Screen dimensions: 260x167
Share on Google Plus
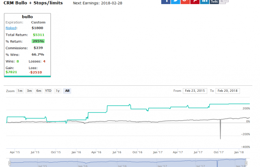point(185,2)
